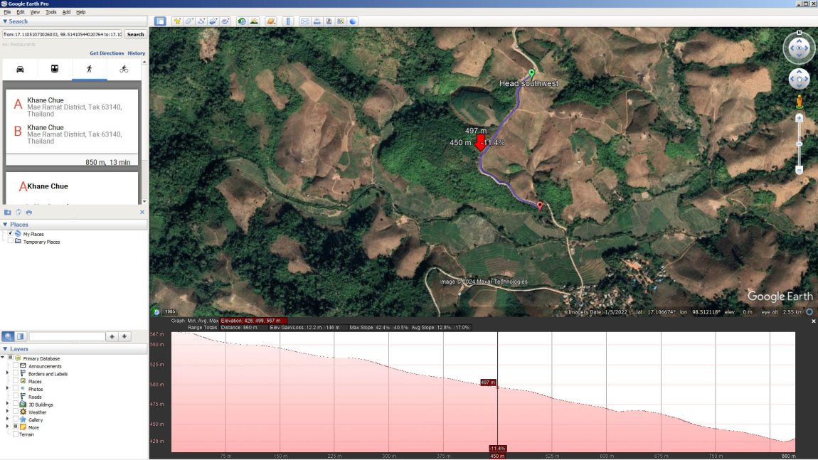
Task: Collapse the Layers panel
Action: [x=5, y=348]
